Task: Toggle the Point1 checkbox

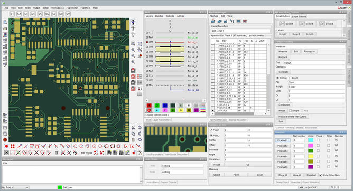Action: coord(211,130)
